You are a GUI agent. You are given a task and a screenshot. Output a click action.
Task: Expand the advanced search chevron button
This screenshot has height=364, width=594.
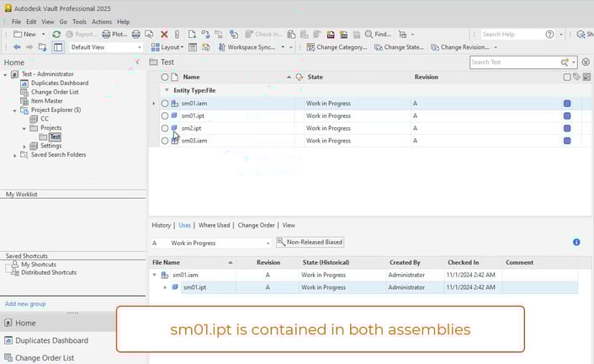[586, 62]
